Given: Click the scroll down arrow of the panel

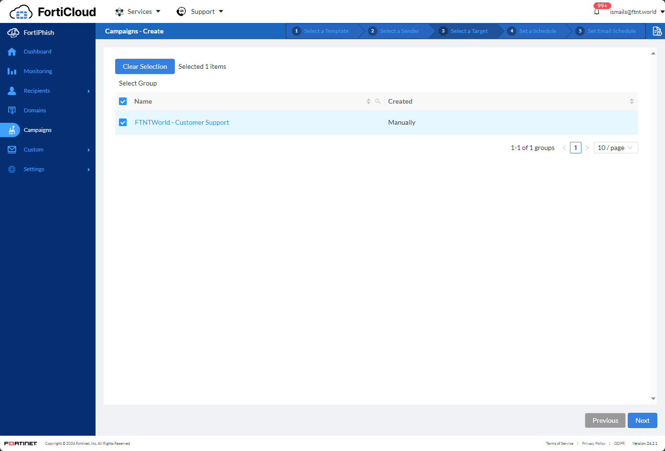Looking at the screenshot, I should click(653, 398).
